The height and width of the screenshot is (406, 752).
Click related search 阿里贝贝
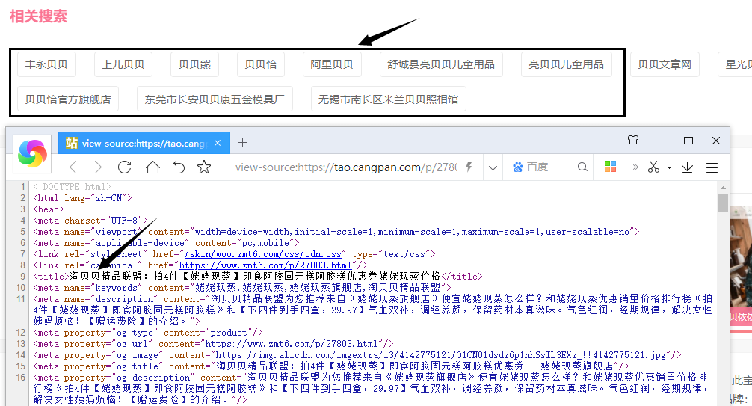(x=332, y=64)
